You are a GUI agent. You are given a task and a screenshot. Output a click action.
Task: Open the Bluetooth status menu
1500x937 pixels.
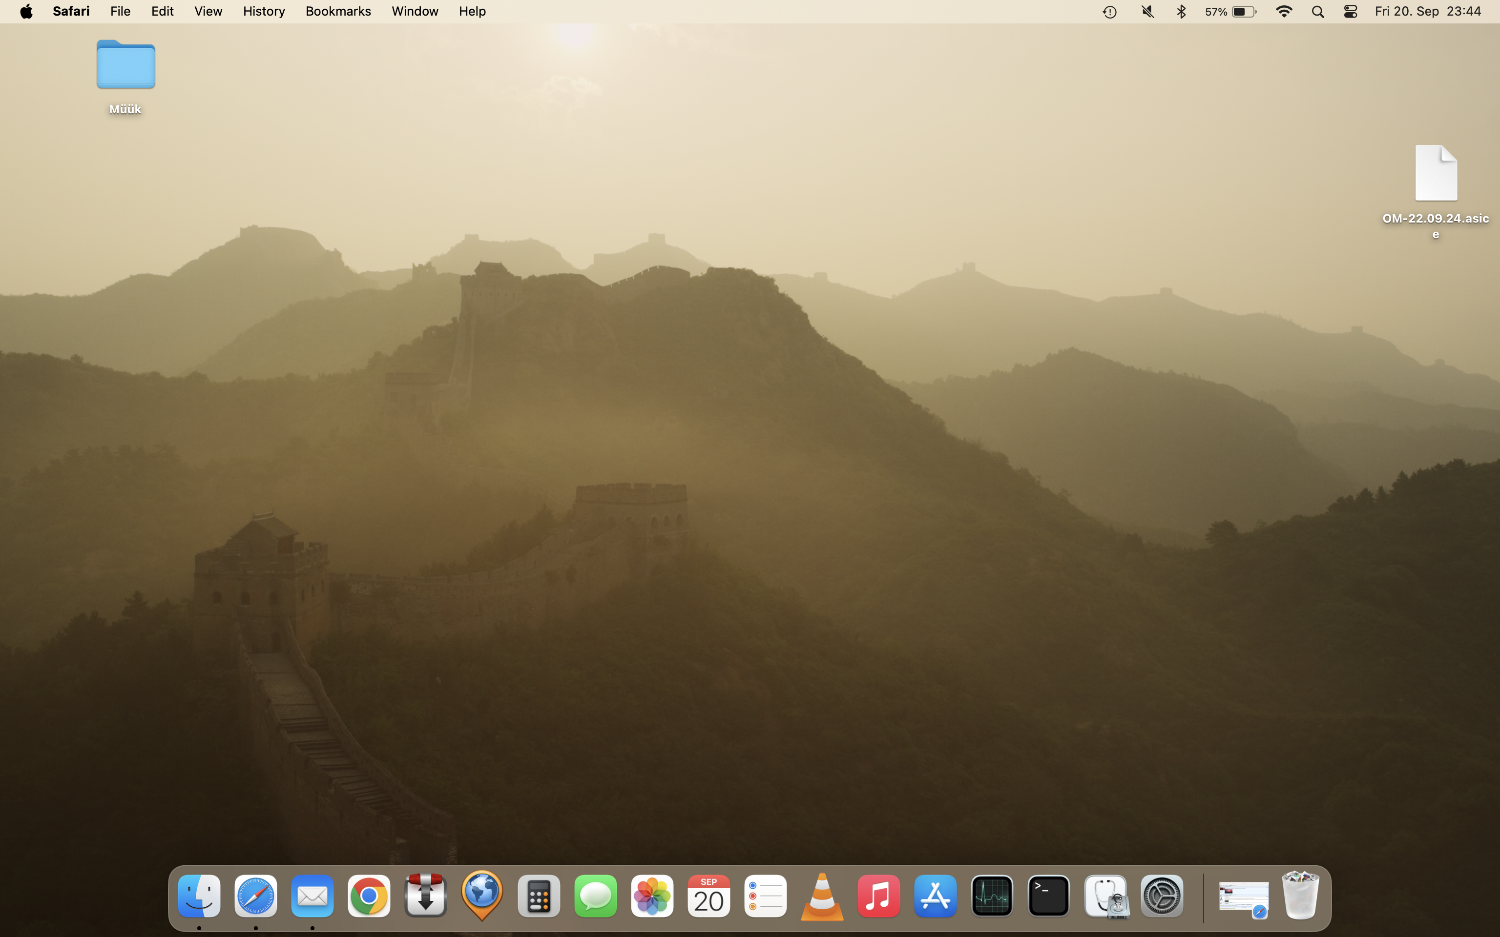click(x=1182, y=12)
